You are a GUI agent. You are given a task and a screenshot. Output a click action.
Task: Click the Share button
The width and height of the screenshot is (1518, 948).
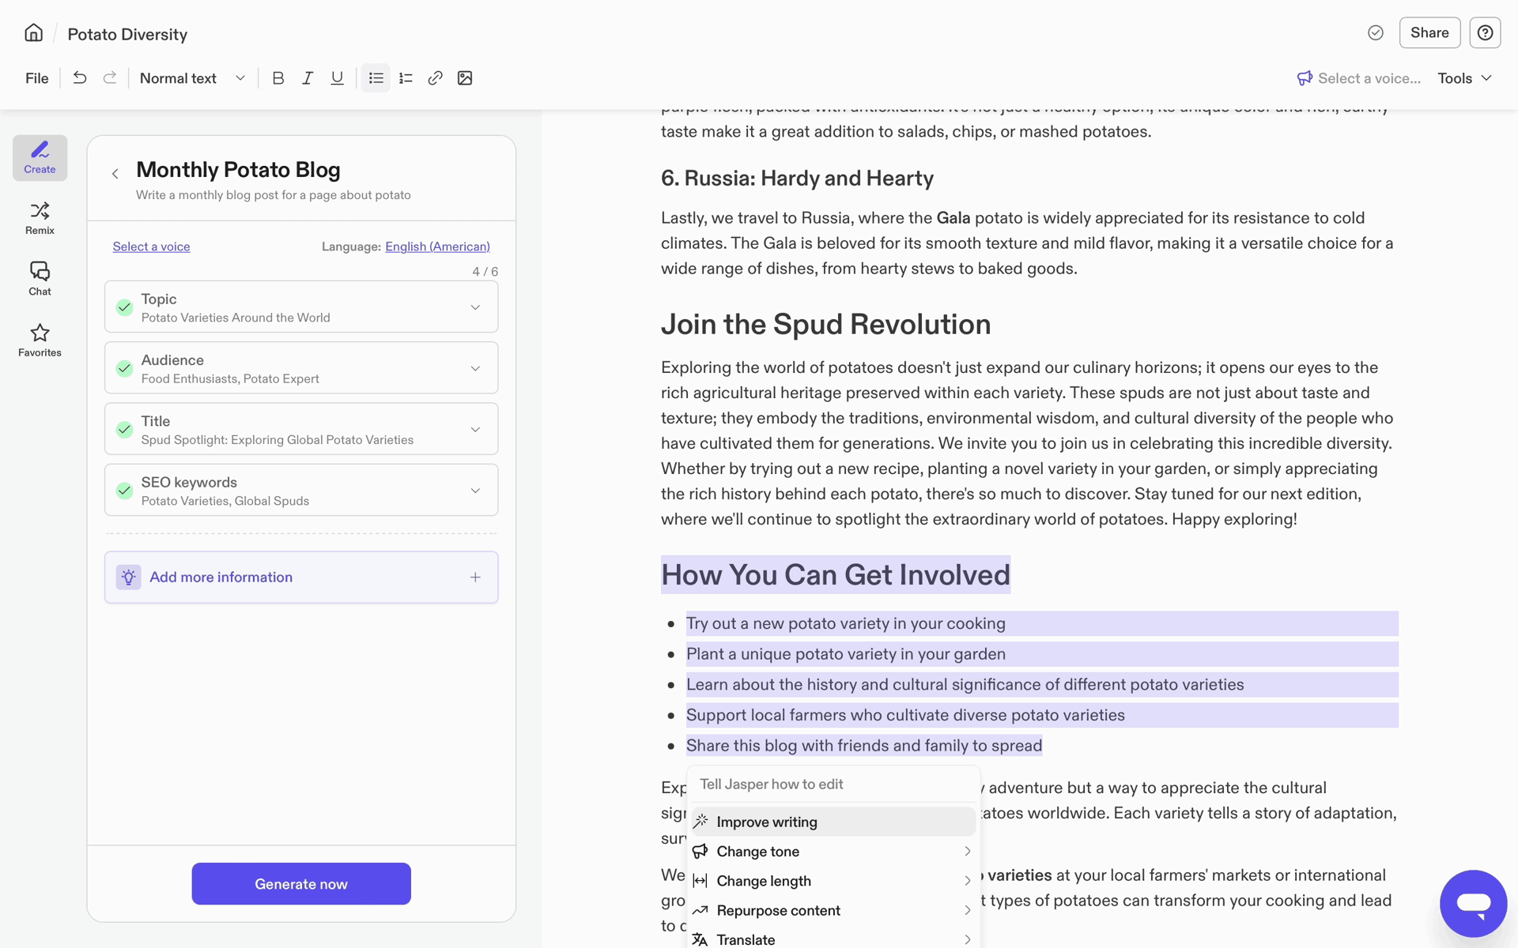coord(1429,32)
